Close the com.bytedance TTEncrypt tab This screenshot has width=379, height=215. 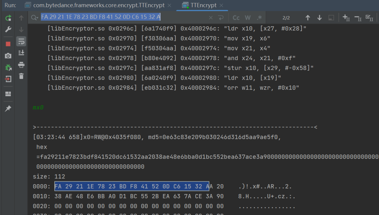coord(169,5)
